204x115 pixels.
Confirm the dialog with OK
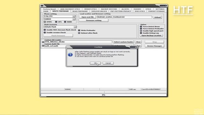[95, 63]
